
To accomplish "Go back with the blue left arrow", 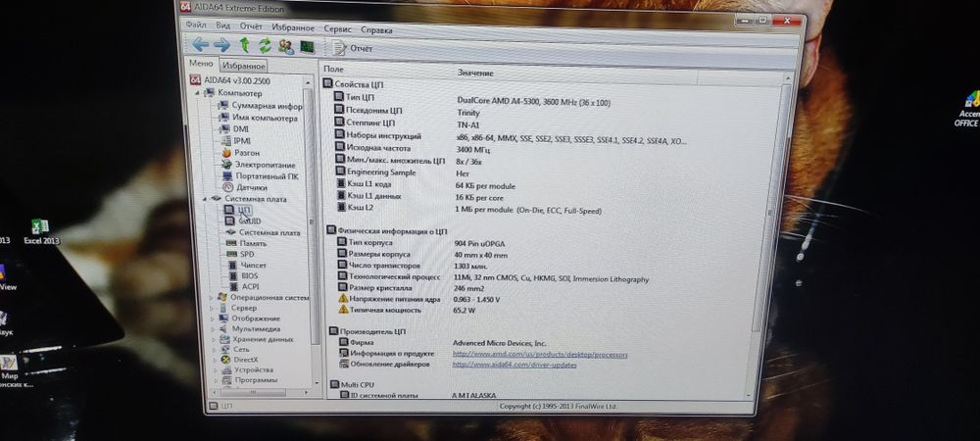I will pyautogui.click(x=200, y=44).
